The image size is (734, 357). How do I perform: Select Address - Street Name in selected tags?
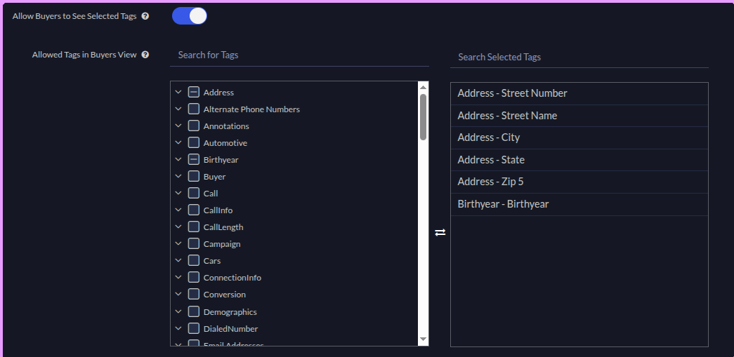(579, 116)
